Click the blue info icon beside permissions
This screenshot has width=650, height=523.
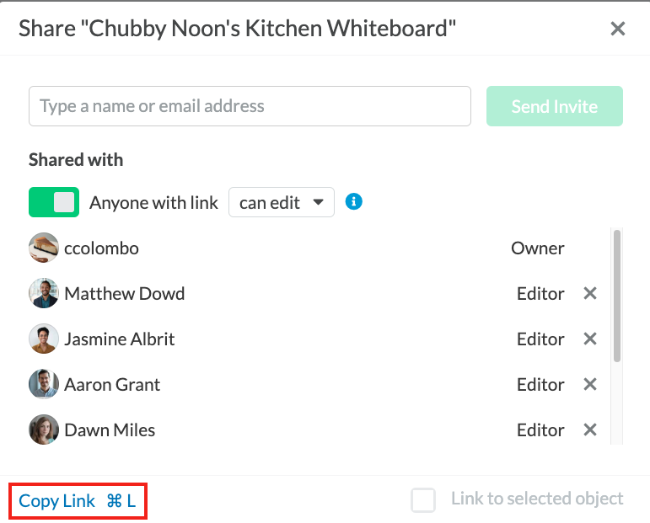(353, 202)
